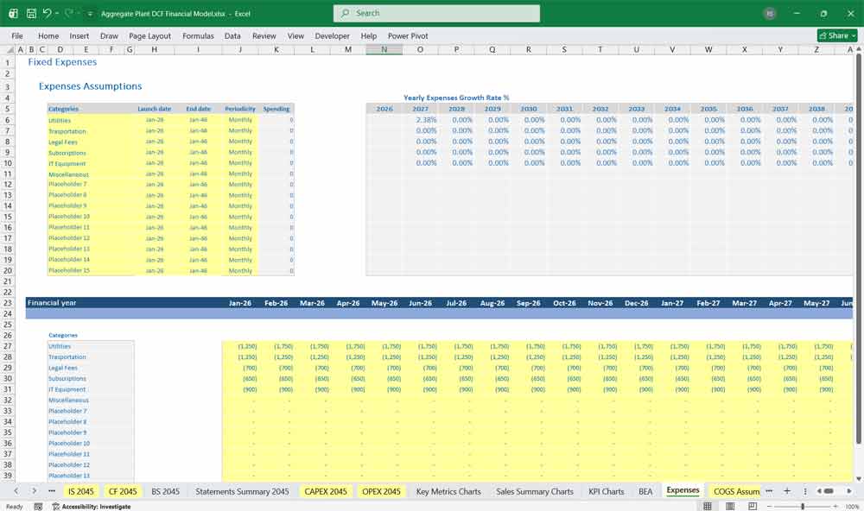Switch to Page Break Preview icon

point(753,506)
